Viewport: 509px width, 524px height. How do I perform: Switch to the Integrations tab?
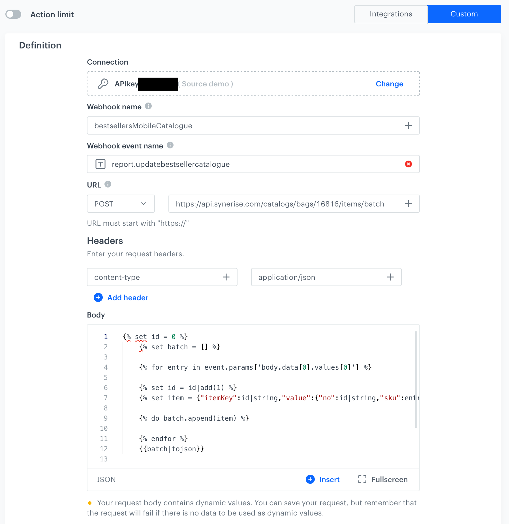[x=391, y=14]
